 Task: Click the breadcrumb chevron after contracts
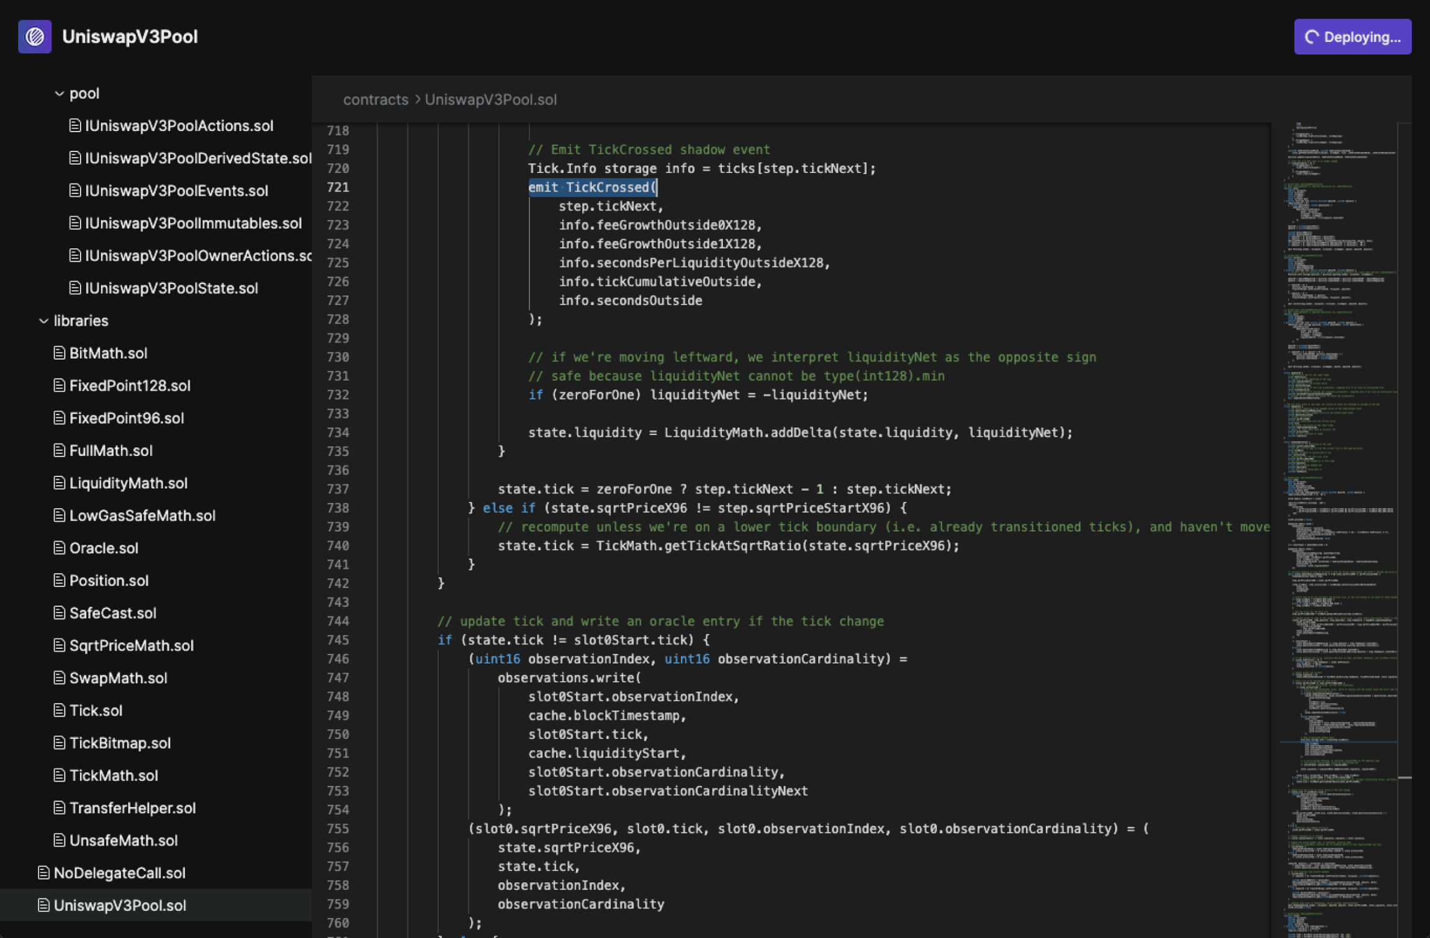coord(417,99)
